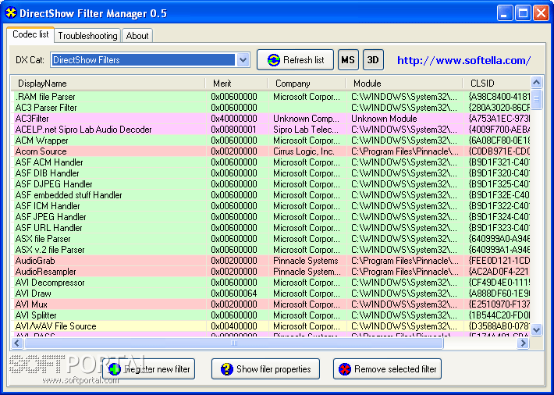This screenshot has width=554, height=395.
Task: Sort by the Company column header
Action: pos(307,84)
